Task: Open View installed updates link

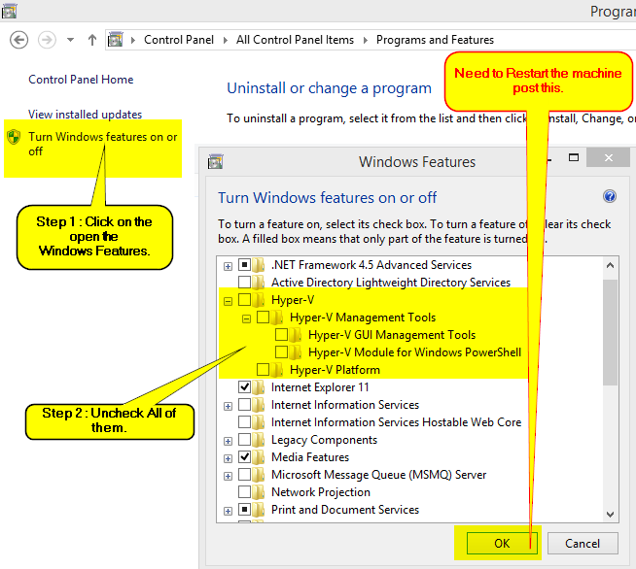Action: click(85, 115)
